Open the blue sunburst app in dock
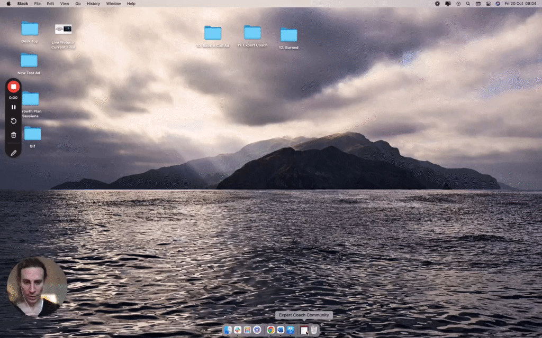This screenshot has height=338, width=542. point(257,330)
